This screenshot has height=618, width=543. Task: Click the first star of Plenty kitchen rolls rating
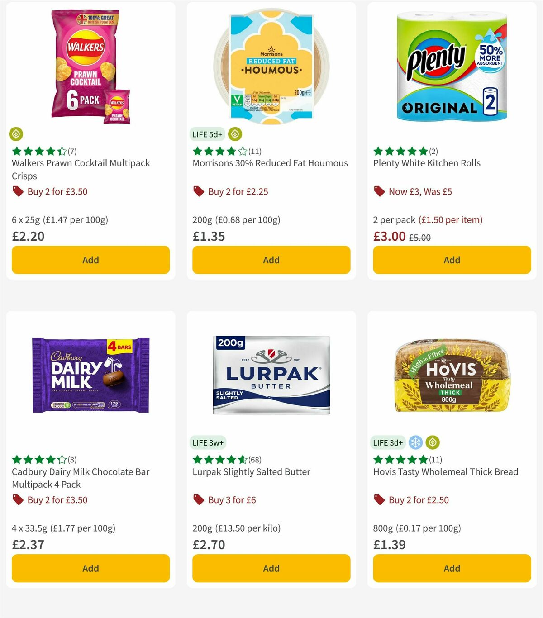377,151
